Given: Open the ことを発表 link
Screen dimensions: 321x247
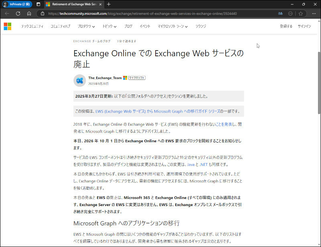Looking at the screenshot, I should (224, 125).
